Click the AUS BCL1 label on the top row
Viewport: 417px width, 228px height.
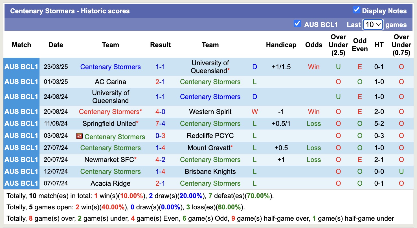21,67
